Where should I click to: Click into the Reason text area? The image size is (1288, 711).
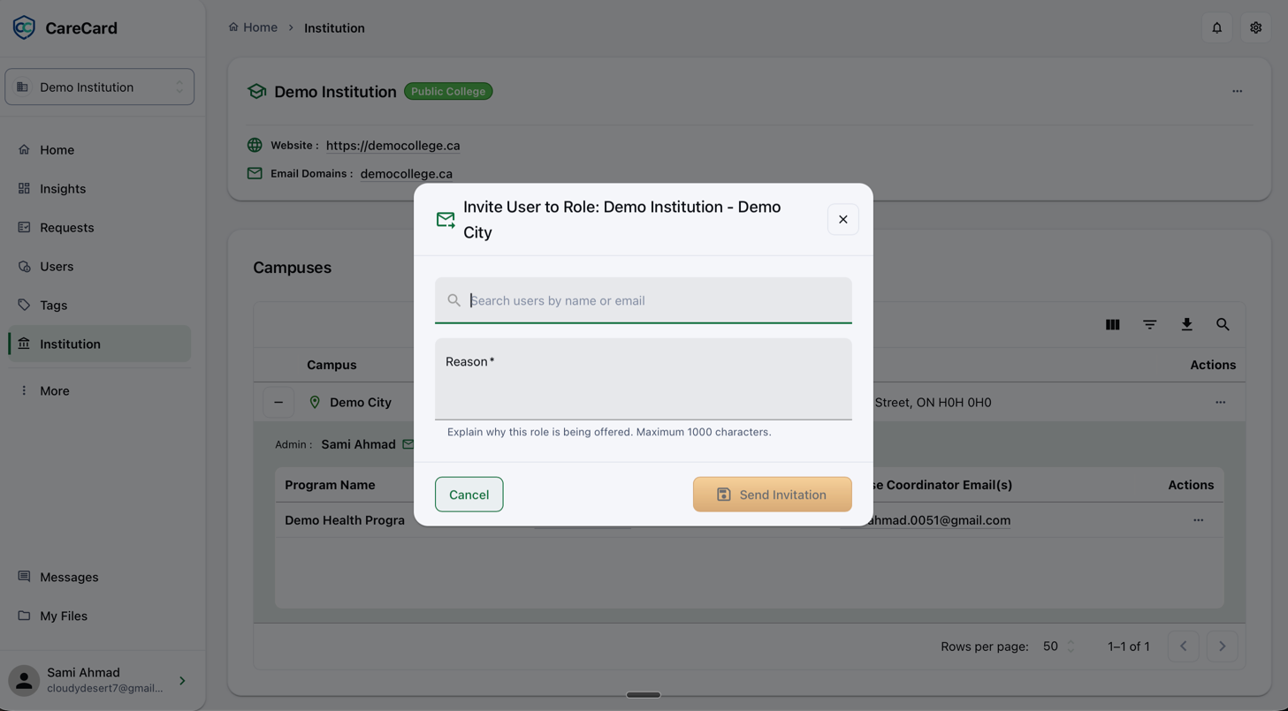click(x=644, y=379)
